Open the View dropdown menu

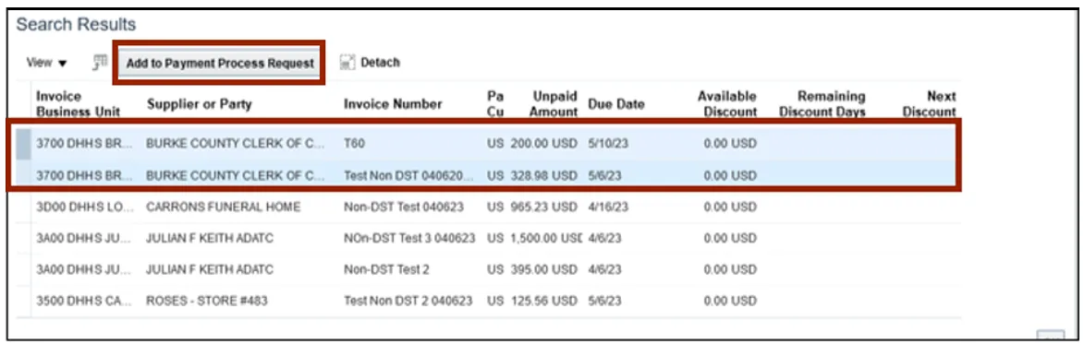(x=46, y=63)
